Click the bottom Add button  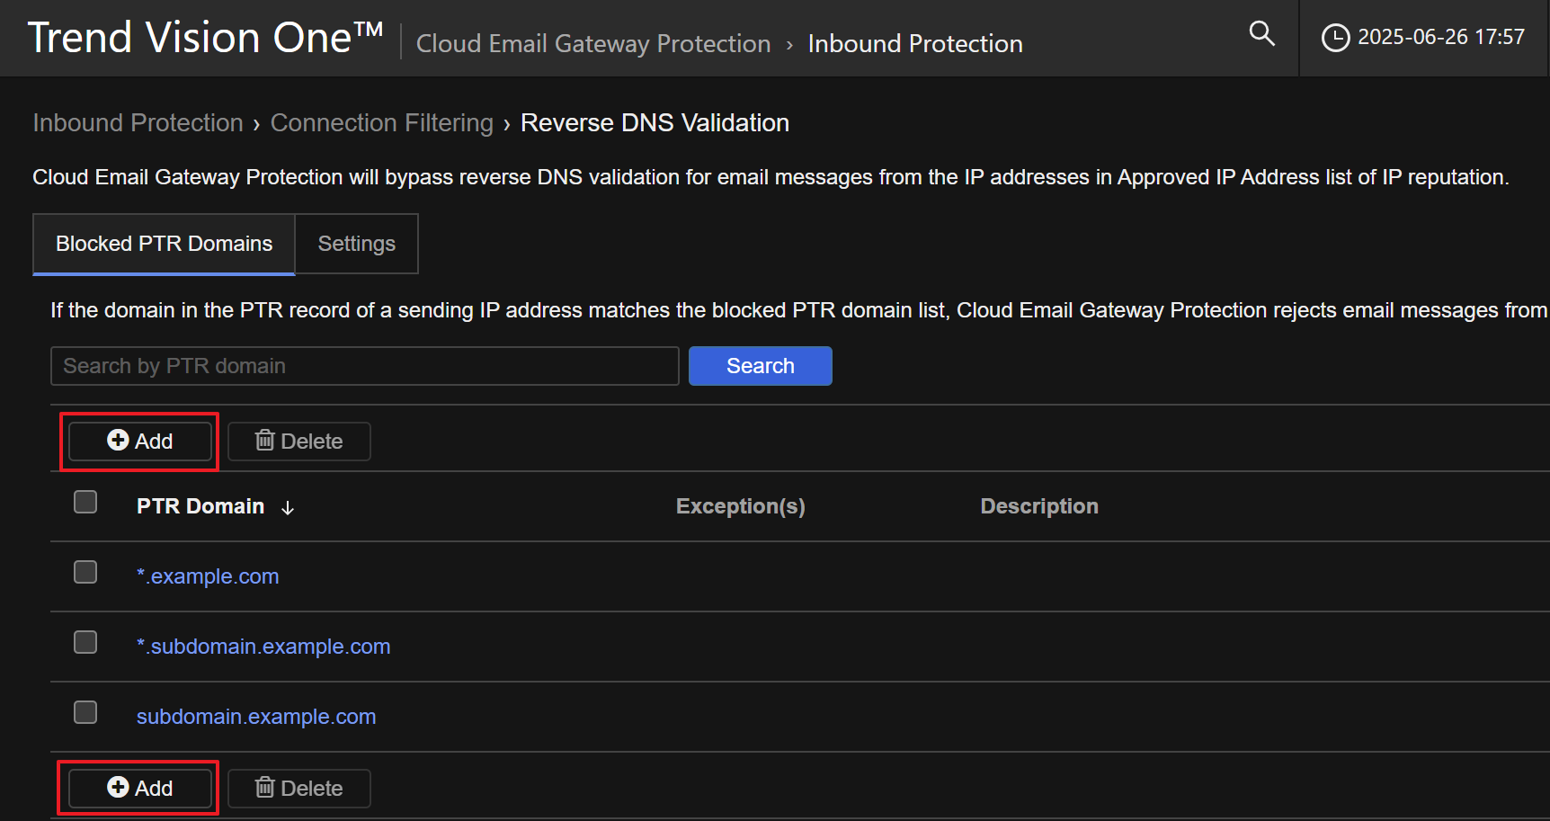click(x=140, y=789)
